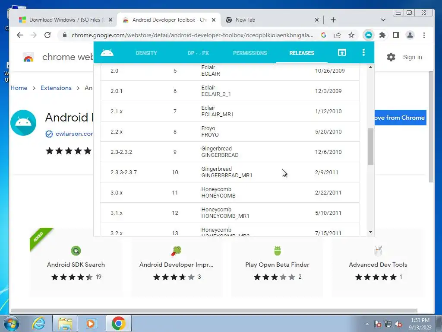The image size is (442, 332).
Task: Open Chrome Web Store settings gear
Action: (391, 57)
